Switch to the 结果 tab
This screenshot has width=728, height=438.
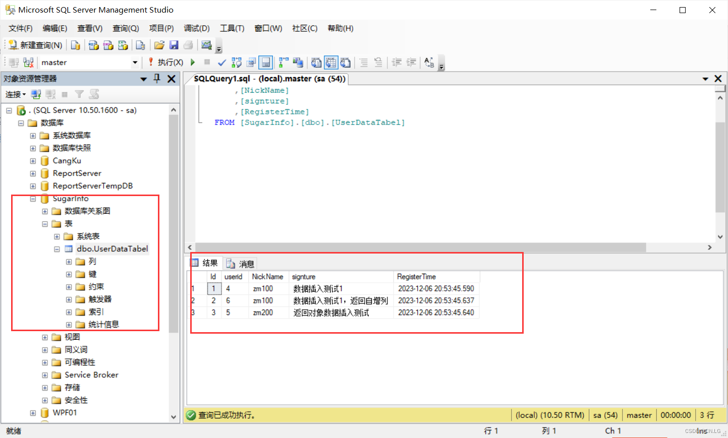point(205,263)
